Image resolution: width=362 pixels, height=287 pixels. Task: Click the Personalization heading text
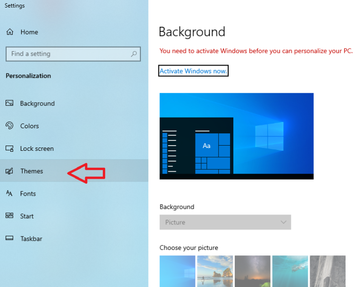[x=28, y=76]
